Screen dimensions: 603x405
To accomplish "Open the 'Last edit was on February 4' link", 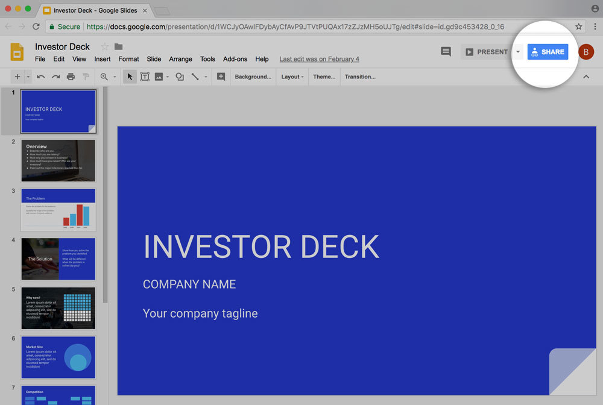I will click(x=319, y=59).
